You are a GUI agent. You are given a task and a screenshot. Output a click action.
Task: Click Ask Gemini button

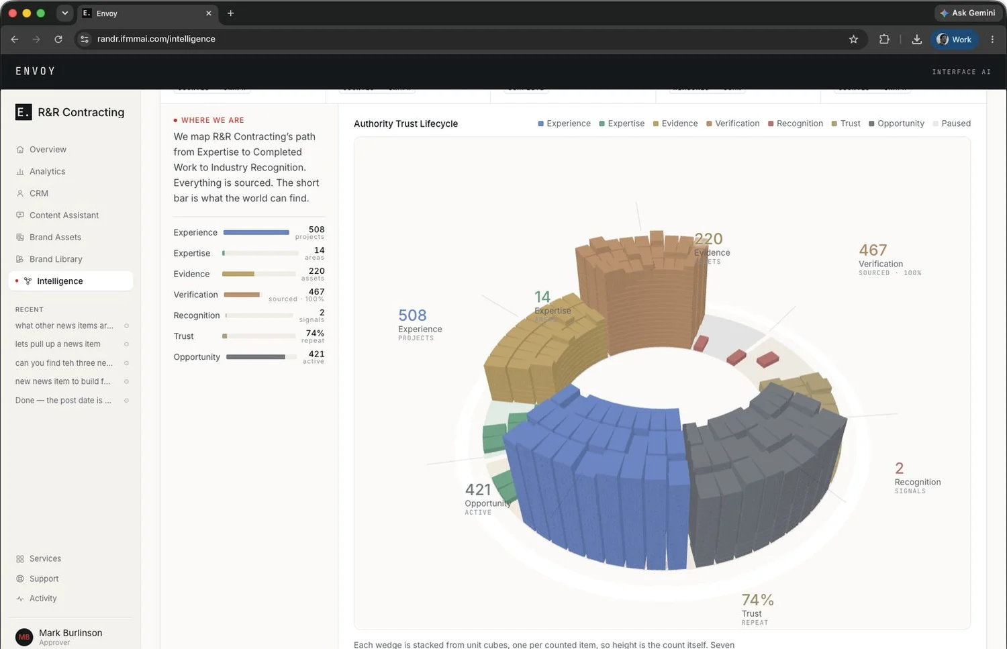967,13
